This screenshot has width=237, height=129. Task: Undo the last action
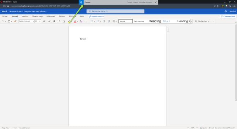tap(3, 21)
